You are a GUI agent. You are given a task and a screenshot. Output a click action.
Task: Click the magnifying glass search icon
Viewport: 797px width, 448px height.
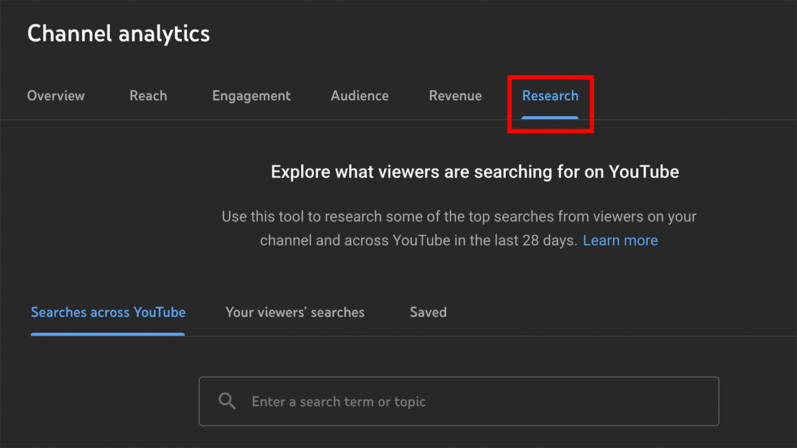227,401
